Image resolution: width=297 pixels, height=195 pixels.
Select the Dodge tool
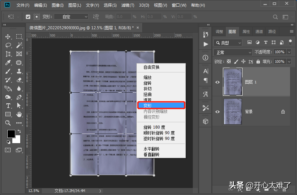[8, 97]
